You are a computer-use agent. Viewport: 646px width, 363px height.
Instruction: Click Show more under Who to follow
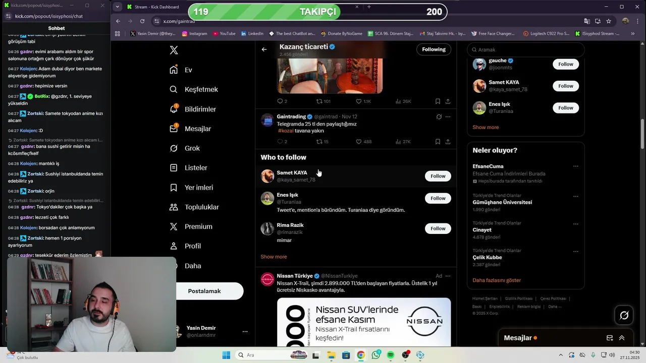pos(274,257)
